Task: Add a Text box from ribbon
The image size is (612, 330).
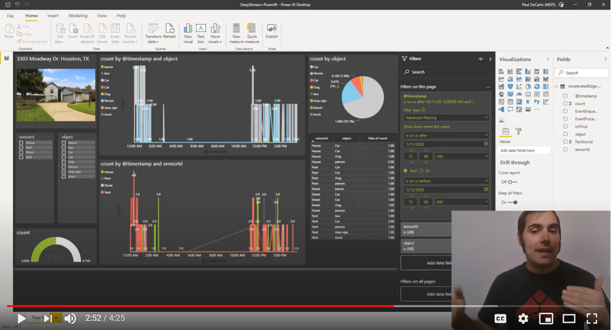Action: coord(201,33)
